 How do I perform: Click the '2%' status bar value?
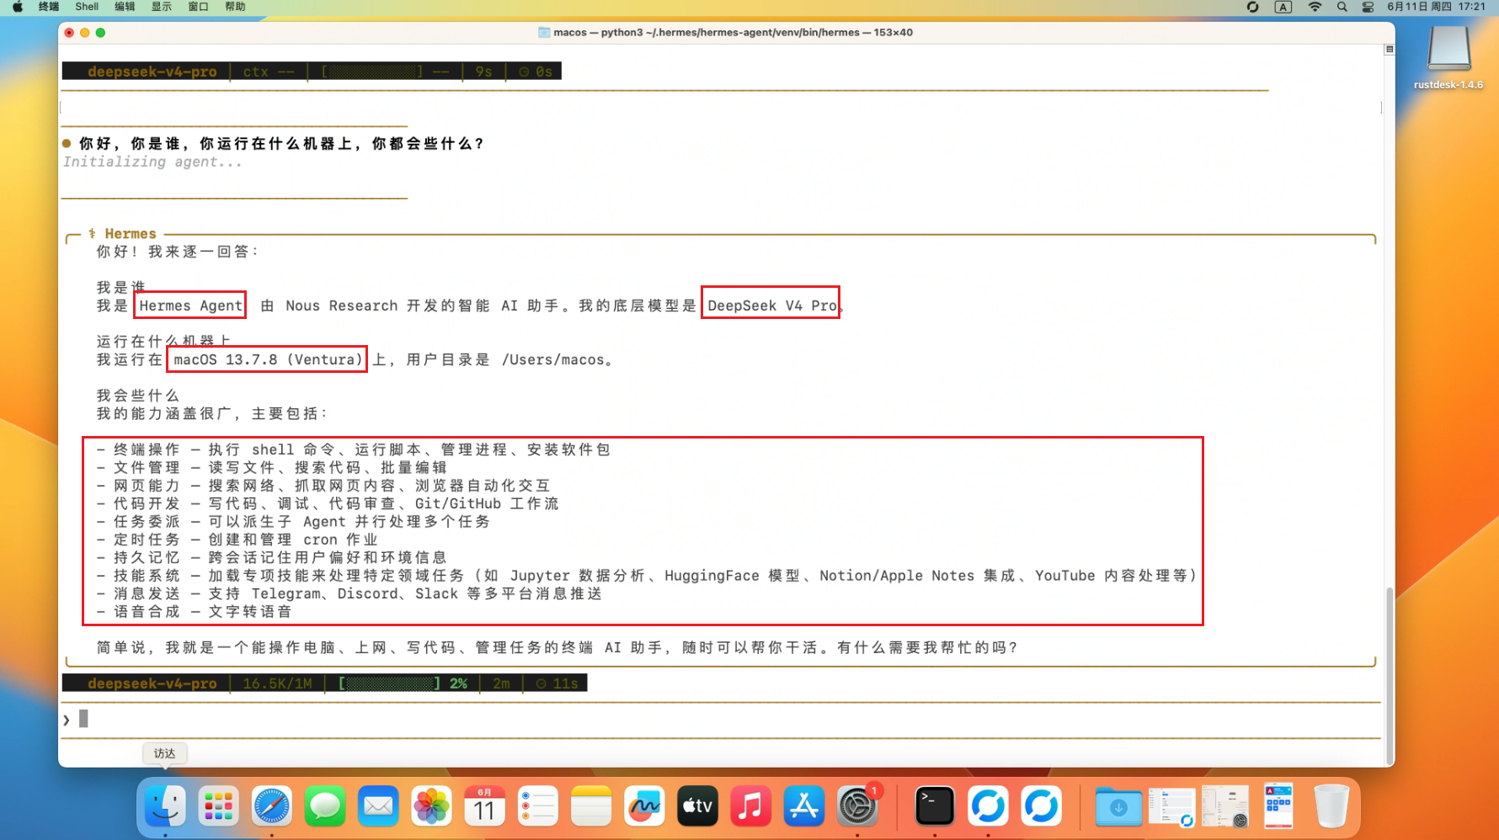pyautogui.click(x=458, y=683)
